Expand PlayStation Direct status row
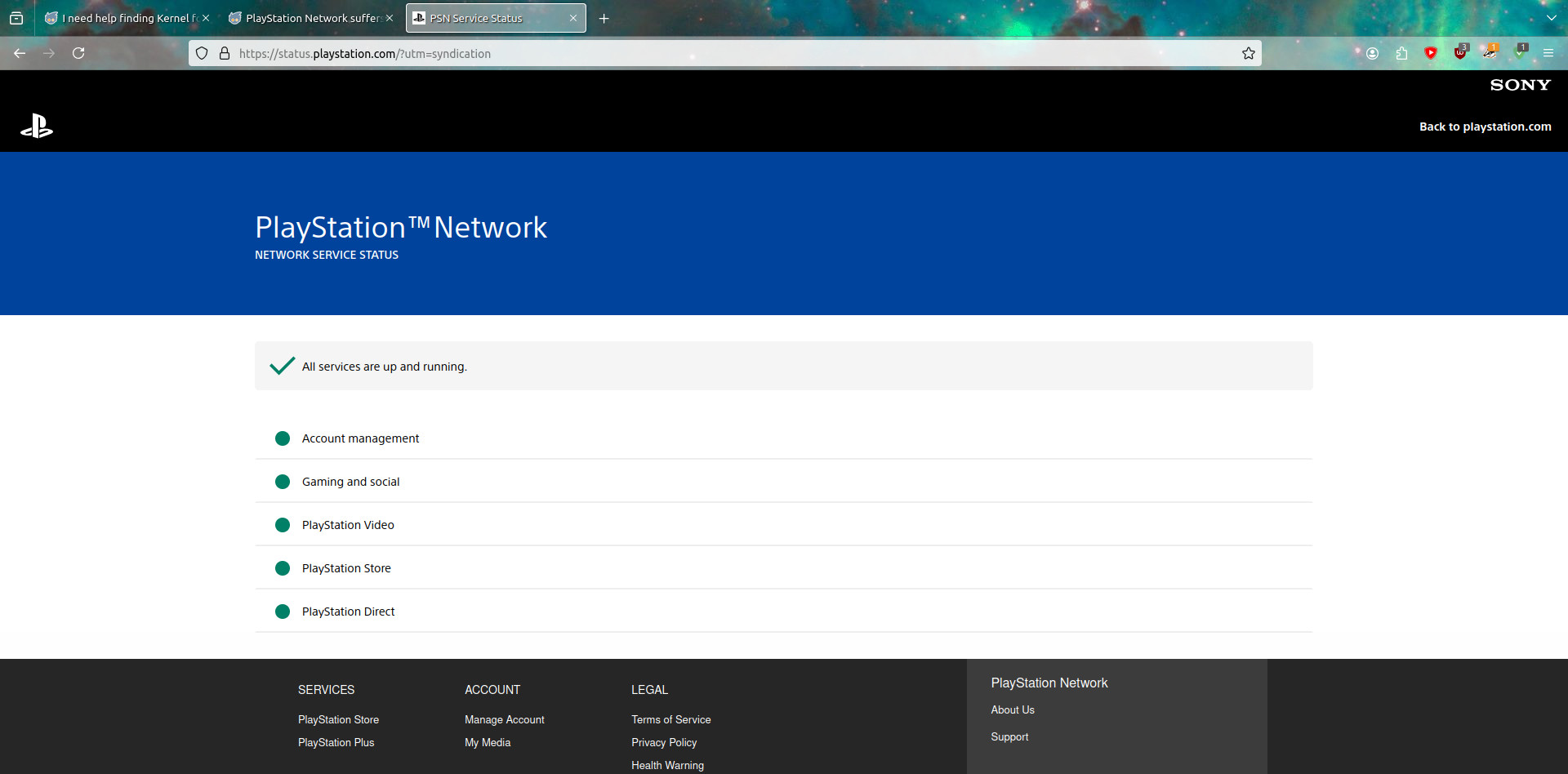 (x=784, y=612)
